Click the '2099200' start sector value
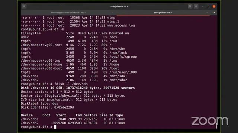Image resolution: width=238 pixels, height=133 pixels. coord(59,123)
